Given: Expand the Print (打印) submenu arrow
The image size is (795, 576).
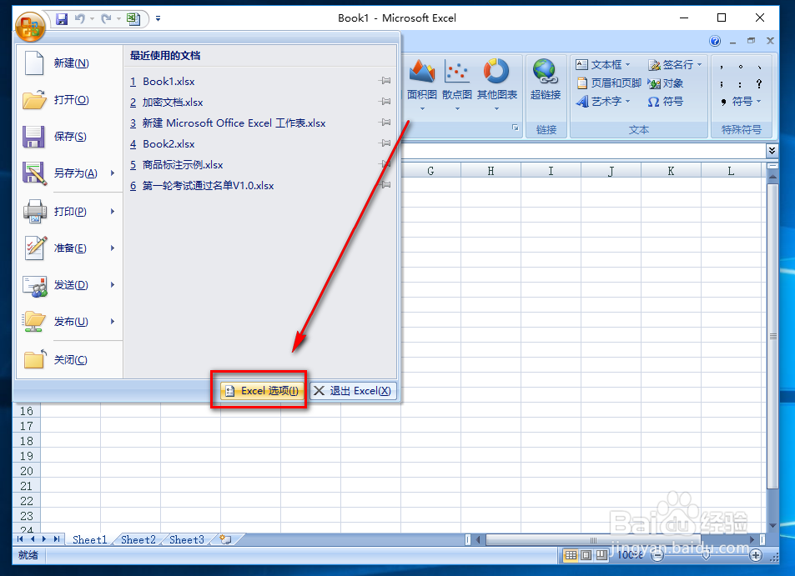Looking at the screenshot, I should tap(113, 211).
